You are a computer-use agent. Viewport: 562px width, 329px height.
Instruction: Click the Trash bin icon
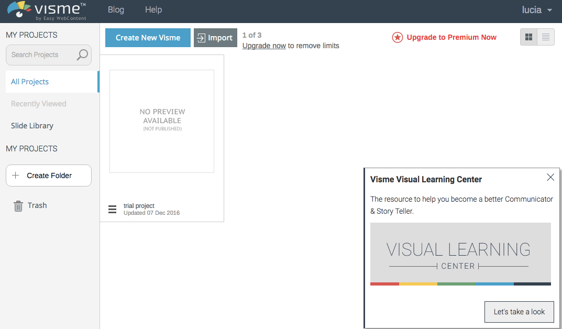pyautogui.click(x=18, y=206)
